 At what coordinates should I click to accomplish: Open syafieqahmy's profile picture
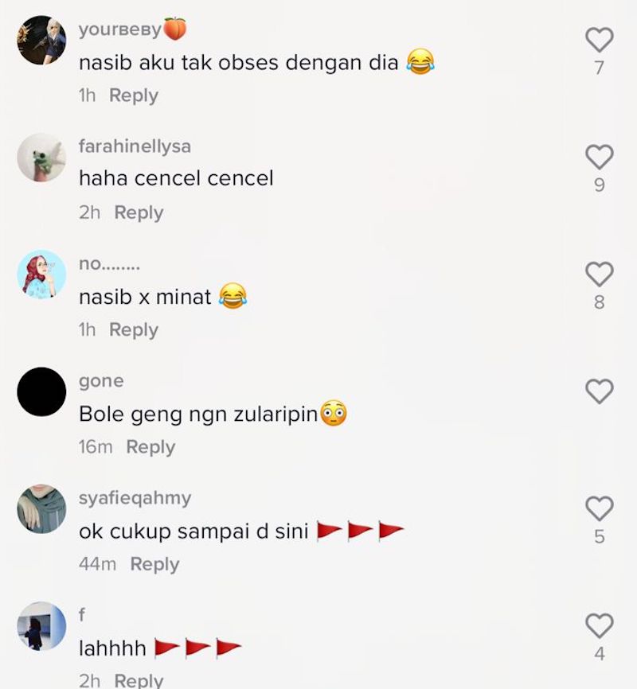[x=41, y=509]
